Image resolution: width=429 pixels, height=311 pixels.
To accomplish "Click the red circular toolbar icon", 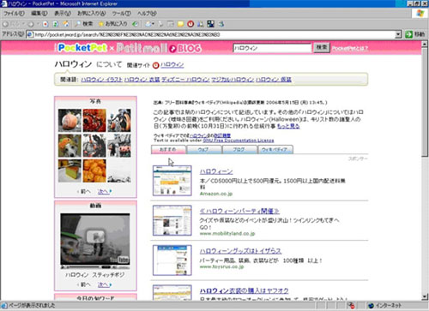I will pyautogui.click(x=190, y=24).
